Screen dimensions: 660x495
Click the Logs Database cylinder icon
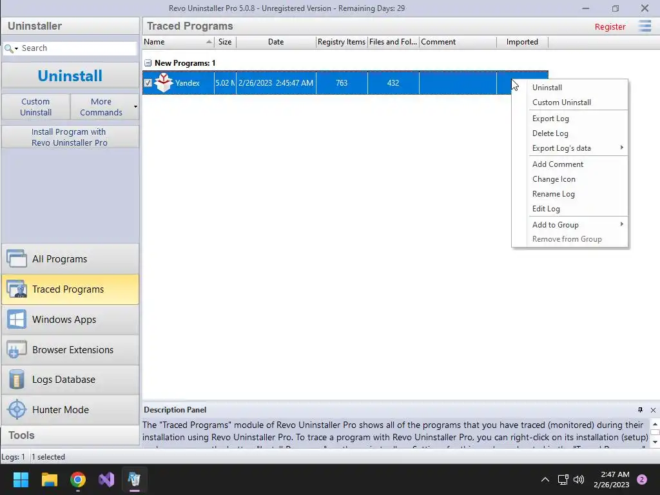click(17, 379)
